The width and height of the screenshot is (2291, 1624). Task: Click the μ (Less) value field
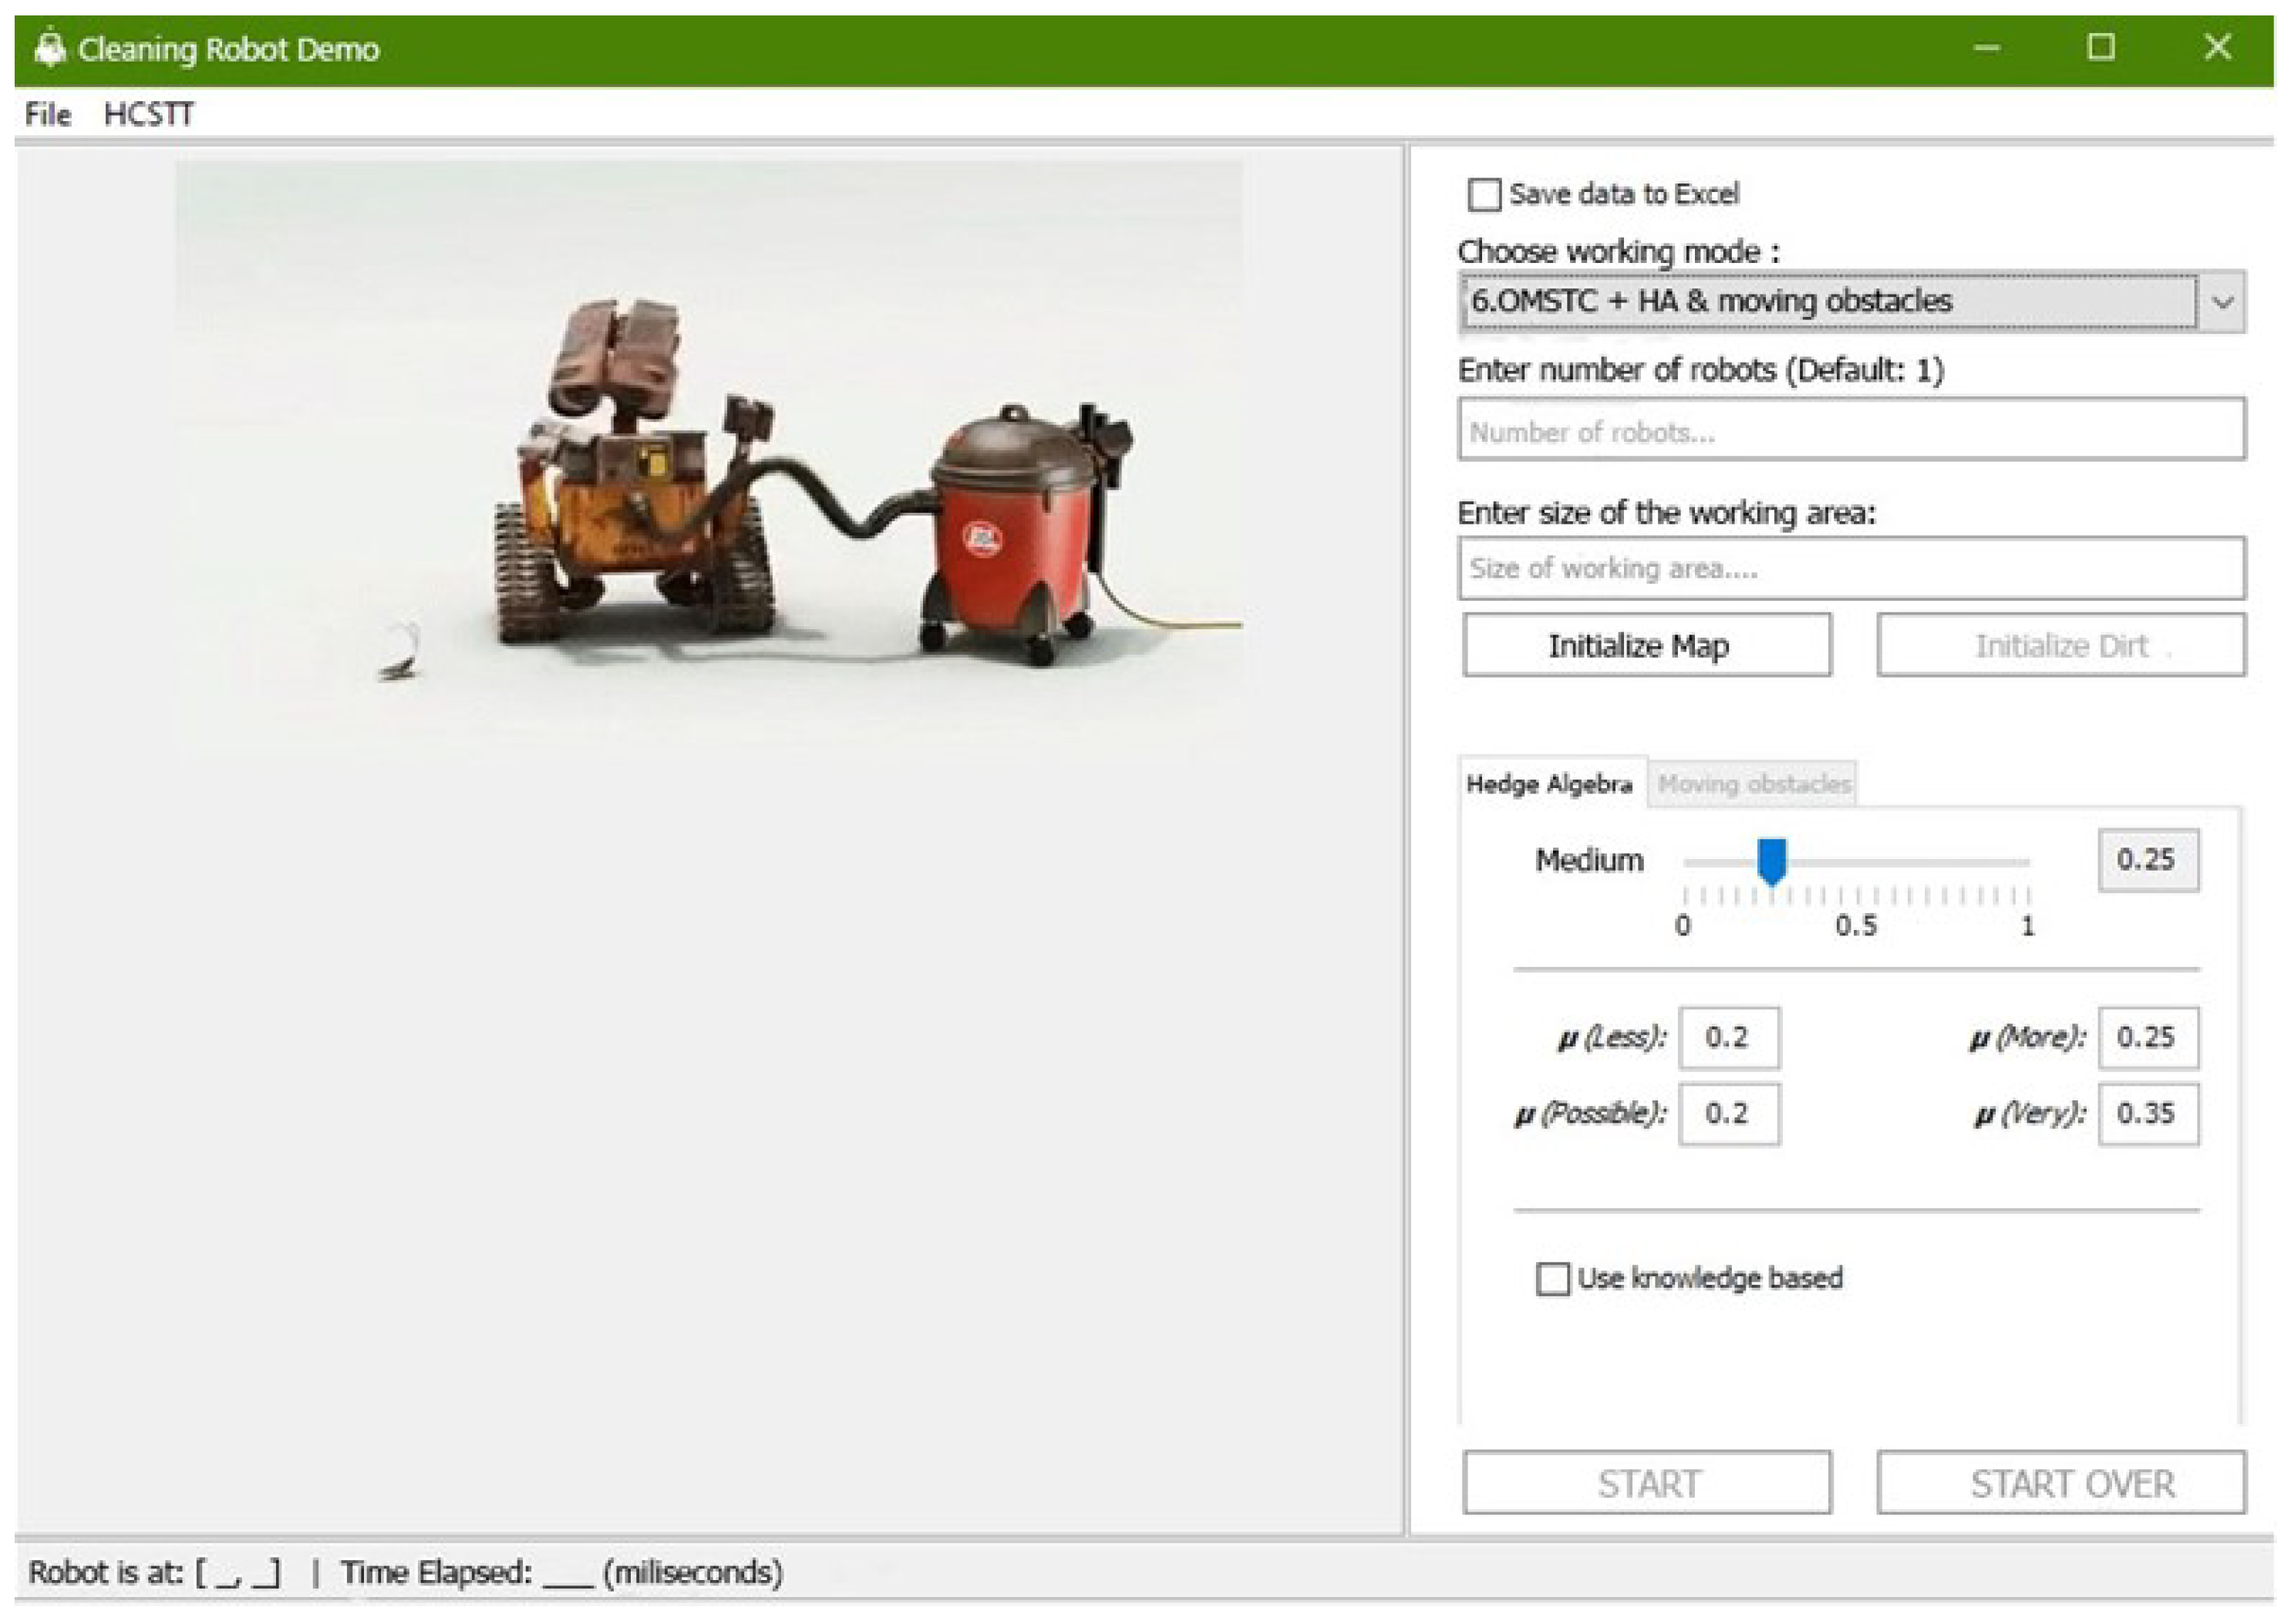1729,1037
